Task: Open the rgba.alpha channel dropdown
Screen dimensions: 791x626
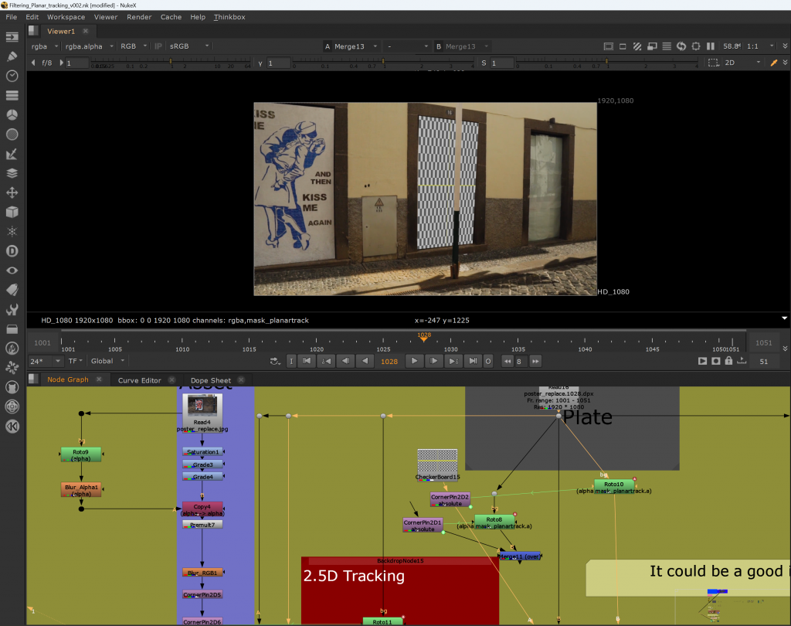Action: (89, 46)
